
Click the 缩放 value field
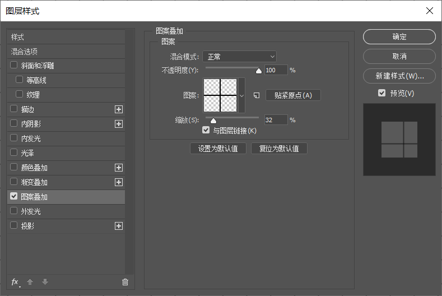pos(276,120)
